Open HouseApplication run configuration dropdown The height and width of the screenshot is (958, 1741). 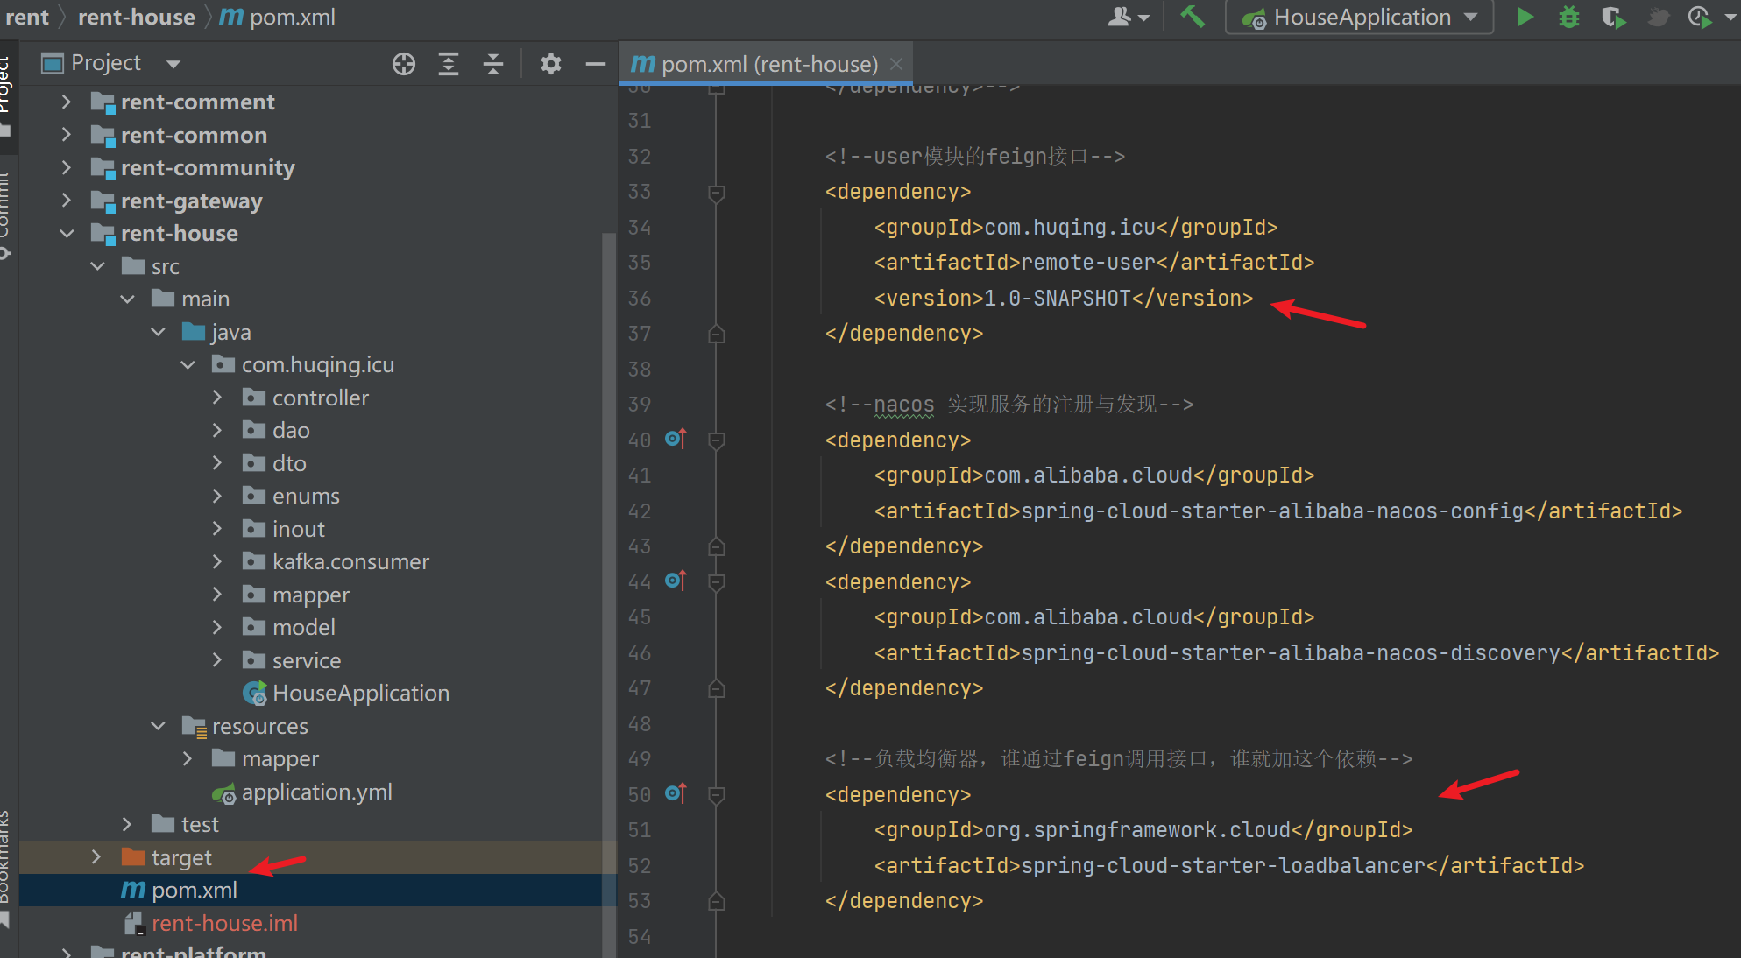pos(1361,18)
